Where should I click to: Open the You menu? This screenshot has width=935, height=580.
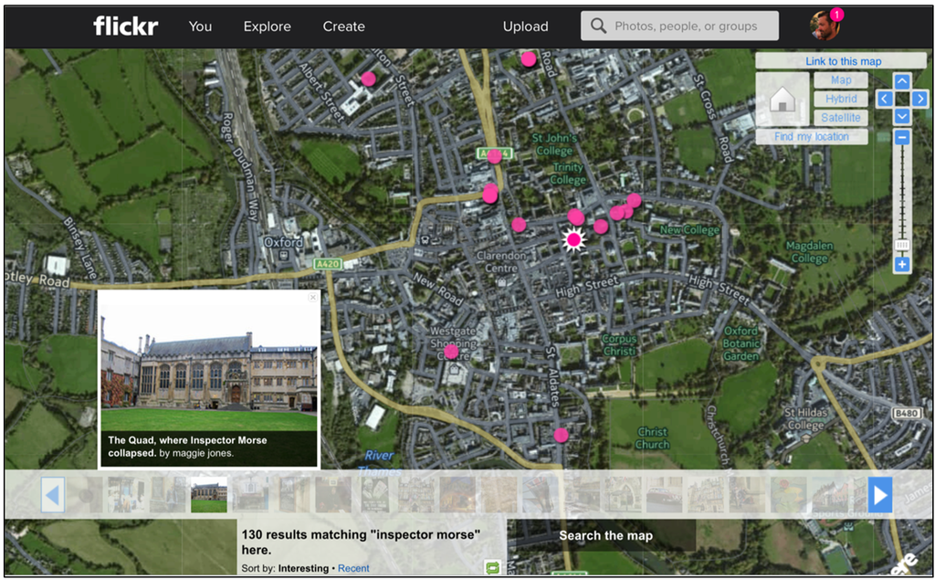point(200,26)
